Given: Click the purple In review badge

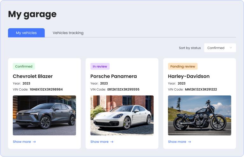Looking at the screenshot, I should tap(100, 66).
